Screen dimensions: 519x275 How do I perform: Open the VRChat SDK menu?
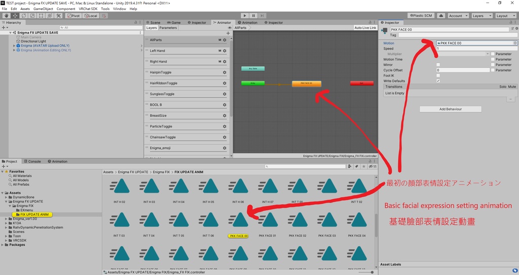(x=88, y=9)
